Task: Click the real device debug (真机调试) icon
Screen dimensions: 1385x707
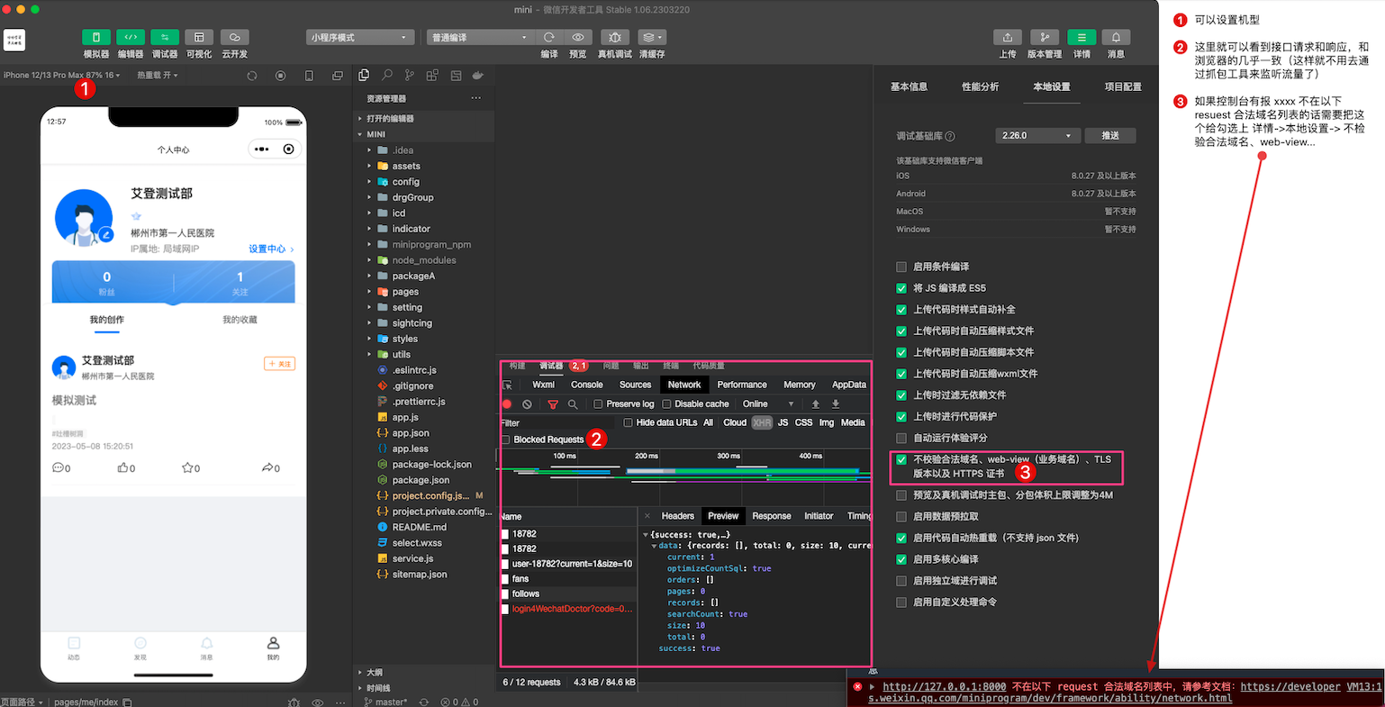Action: tap(614, 38)
